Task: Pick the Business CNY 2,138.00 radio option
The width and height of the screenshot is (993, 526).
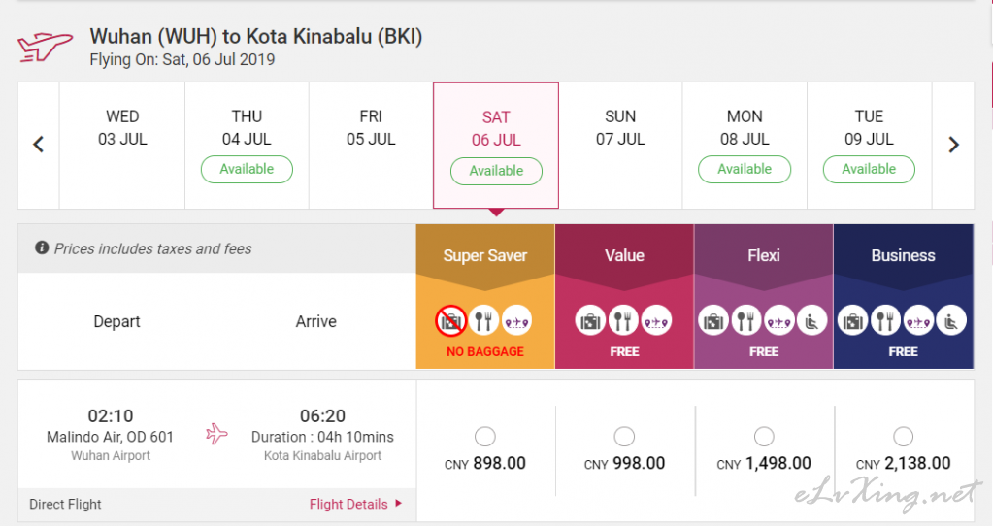Action: click(903, 436)
